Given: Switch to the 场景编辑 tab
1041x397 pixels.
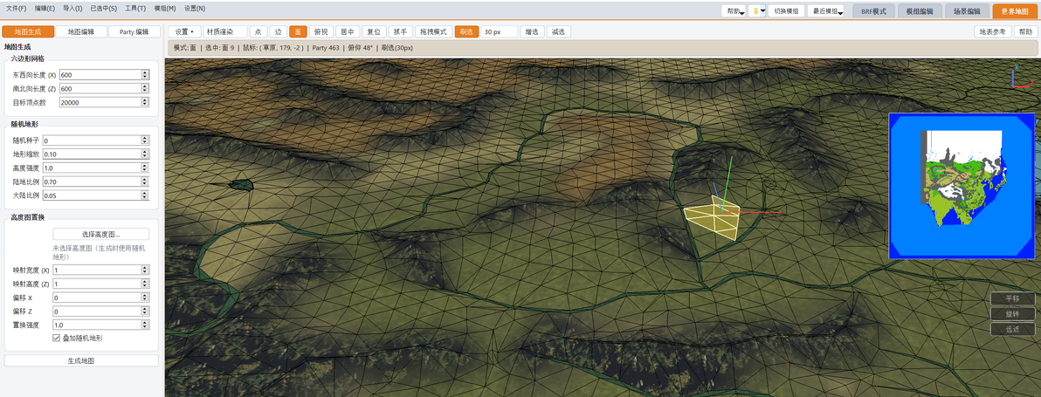Looking at the screenshot, I should (x=967, y=11).
